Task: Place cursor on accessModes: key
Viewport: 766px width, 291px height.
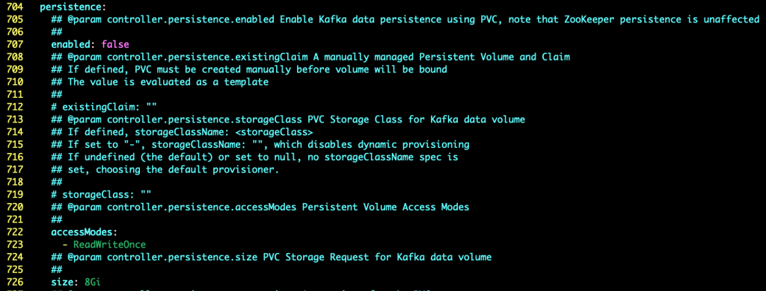Action: click(x=84, y=232)
